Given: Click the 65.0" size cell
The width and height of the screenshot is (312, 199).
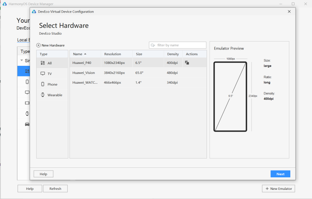Looking at the screenshot, I should tap(139, 73).
